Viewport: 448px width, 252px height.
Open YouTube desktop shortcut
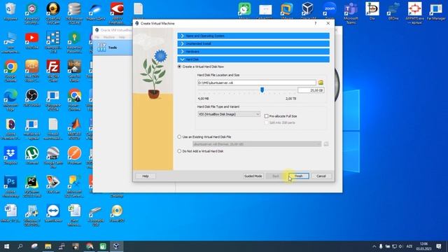31,41
